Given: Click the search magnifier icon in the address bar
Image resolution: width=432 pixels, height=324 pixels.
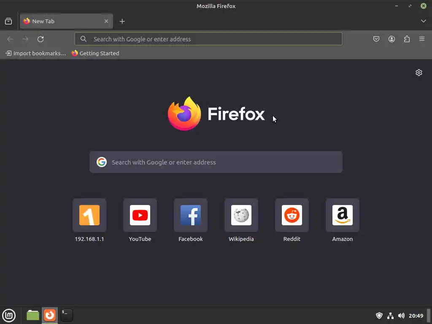Looking at the screenshot, I should coord(84,39).
